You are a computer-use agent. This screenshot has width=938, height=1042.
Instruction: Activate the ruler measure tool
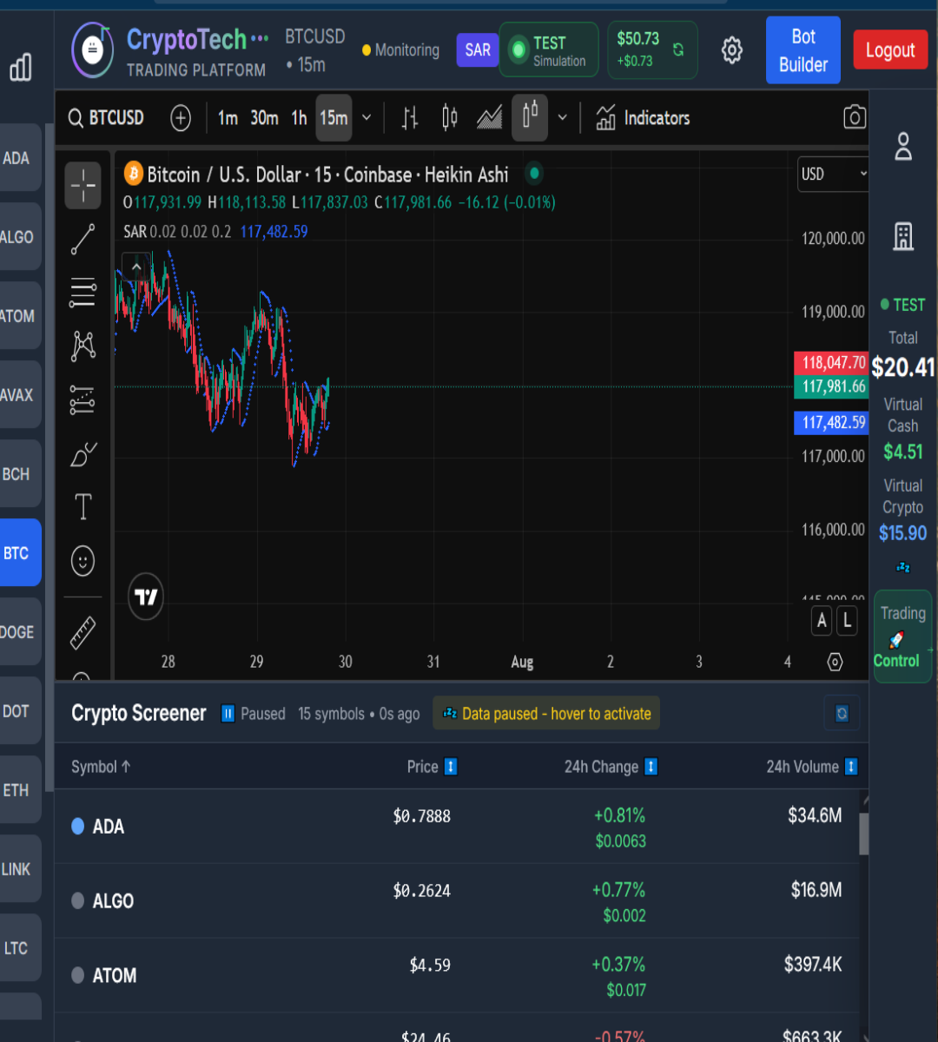[83, 633]
